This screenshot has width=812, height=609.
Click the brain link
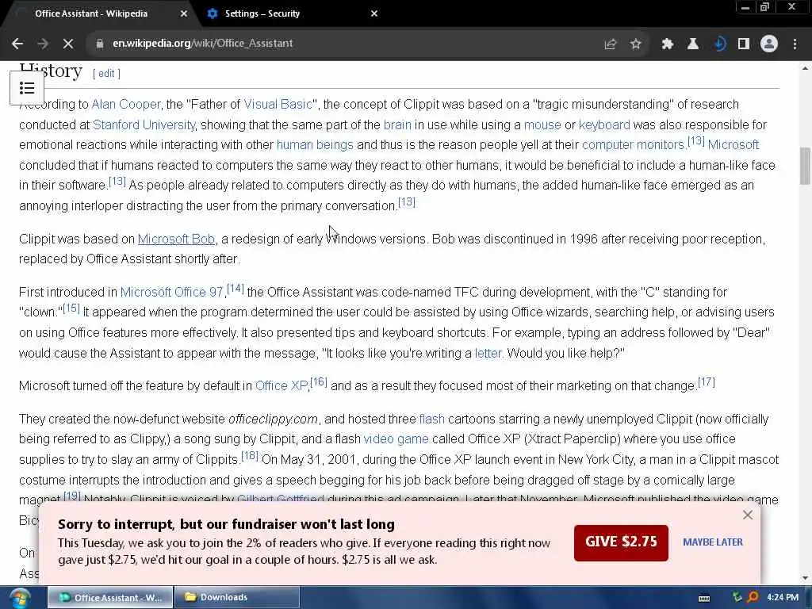pyautogui.click(x=397, y=124)
